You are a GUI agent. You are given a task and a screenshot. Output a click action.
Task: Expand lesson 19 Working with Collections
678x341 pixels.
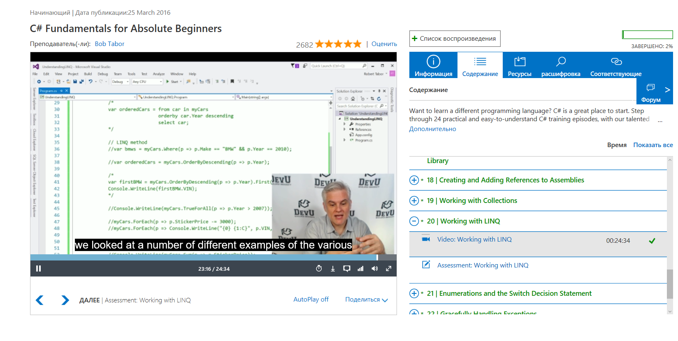tap(414, 200)
